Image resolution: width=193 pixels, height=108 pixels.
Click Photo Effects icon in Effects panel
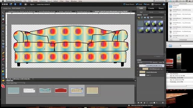145,18
